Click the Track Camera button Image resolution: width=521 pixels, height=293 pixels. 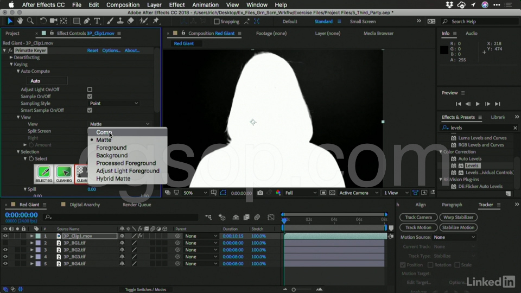tap(418, 217)
